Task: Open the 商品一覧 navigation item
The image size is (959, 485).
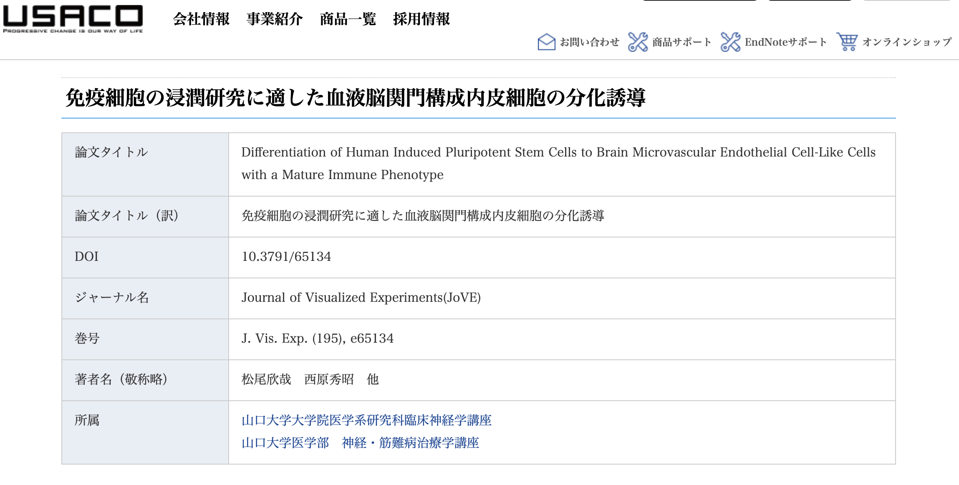Action: (x=347, y=19)
